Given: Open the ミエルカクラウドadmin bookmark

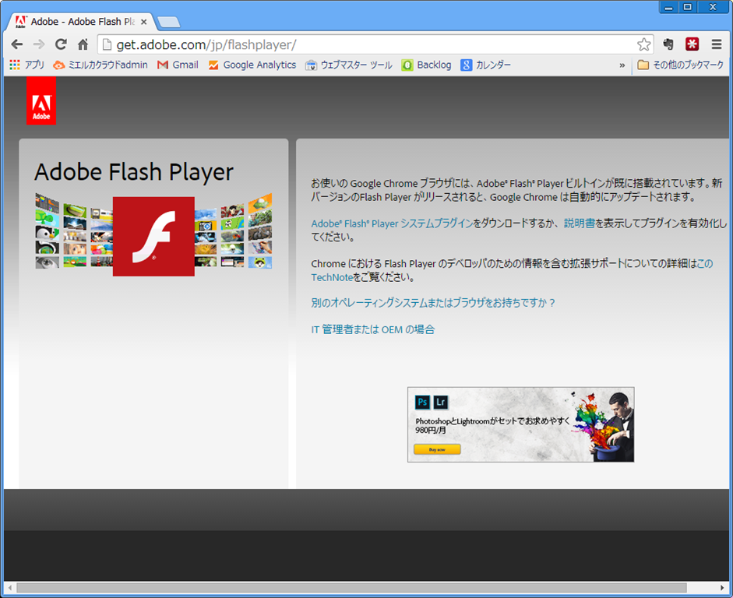Looking at the screenshot, I should click(x=100, y=65).
